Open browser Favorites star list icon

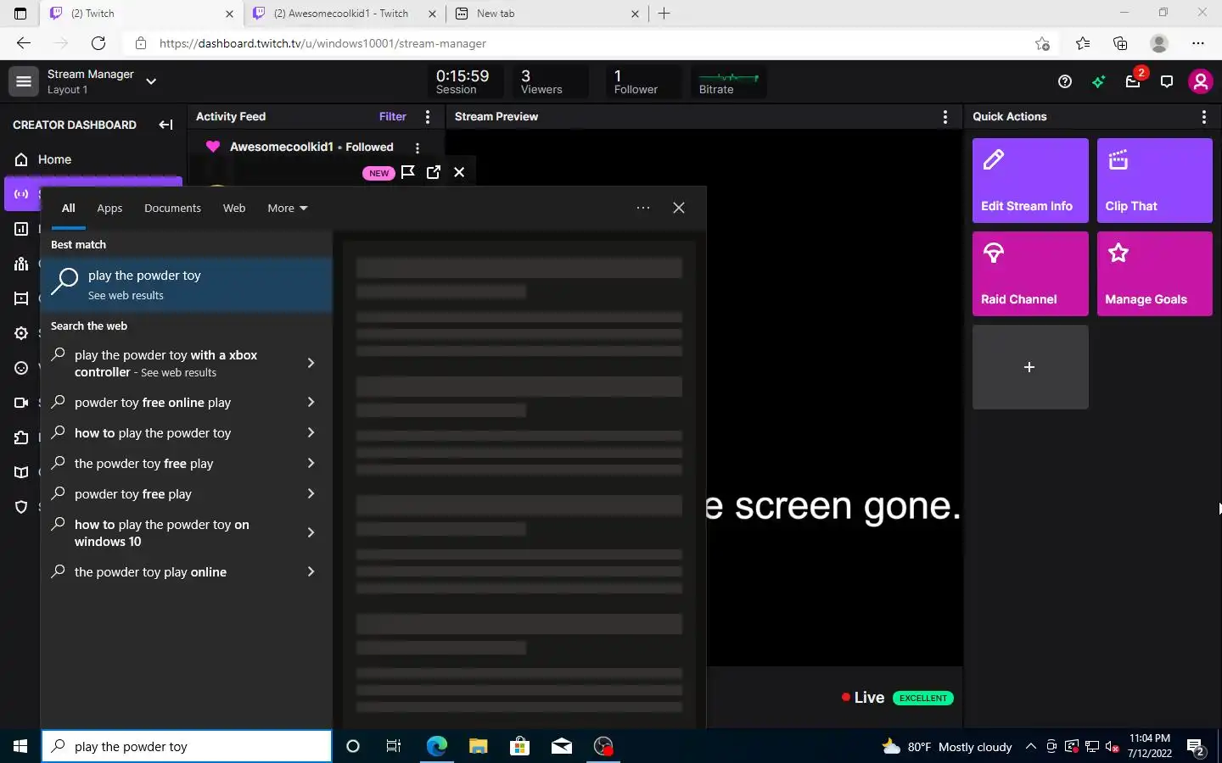point(1083,43)
